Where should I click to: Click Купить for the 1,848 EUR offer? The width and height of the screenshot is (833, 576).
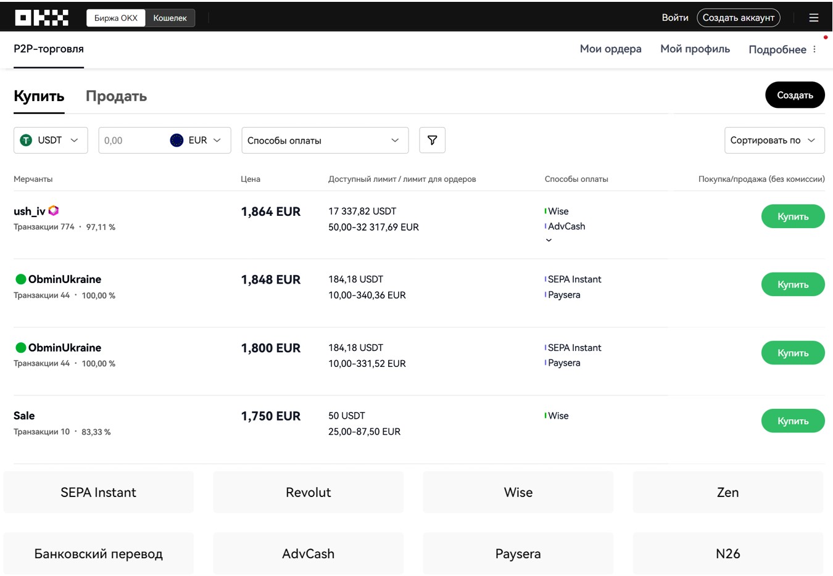pyautogui.click(x=792, y=284)
